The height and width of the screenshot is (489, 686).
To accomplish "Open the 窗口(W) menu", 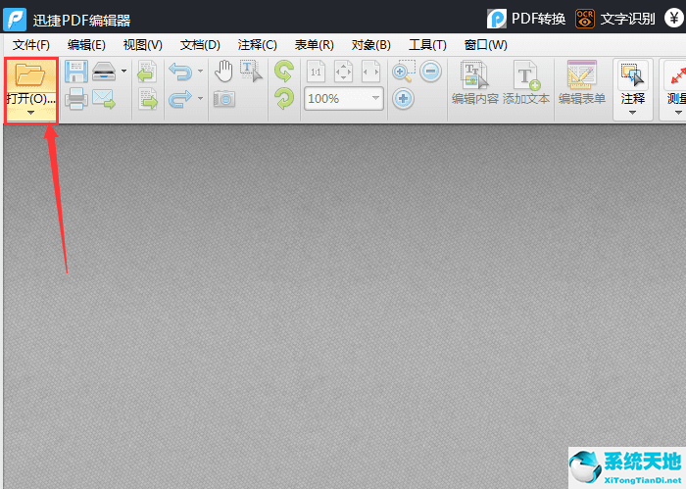I will coord(486,45).
